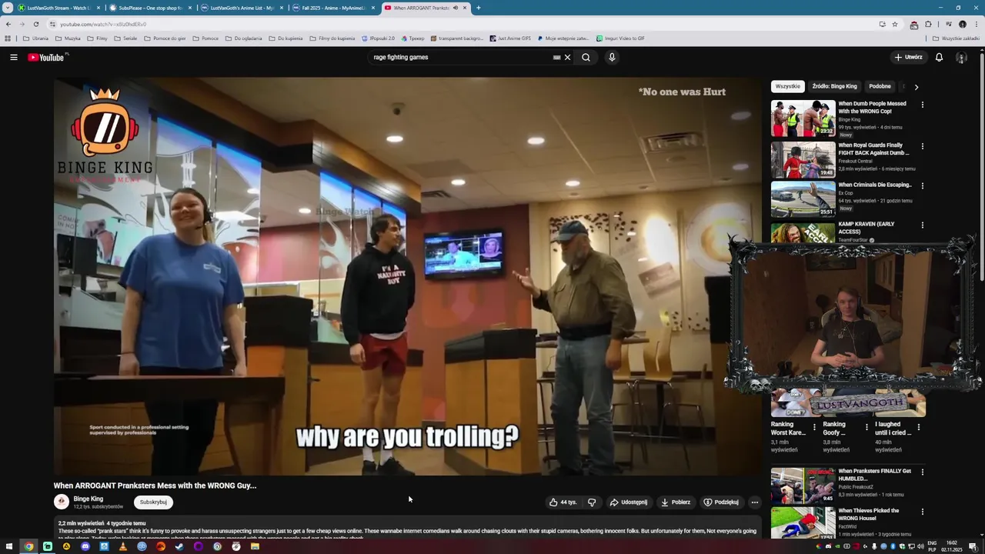Open options for 'When Pranksters FINALLY Get' video
Image resolution: width=985 pixels, height=554 pixels.
click(x=922, y=472)
